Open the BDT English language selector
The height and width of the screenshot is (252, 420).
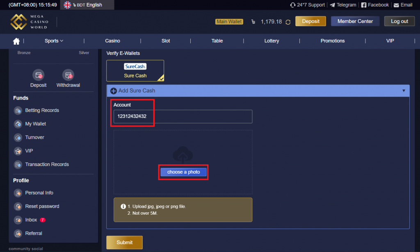point(87,5)
